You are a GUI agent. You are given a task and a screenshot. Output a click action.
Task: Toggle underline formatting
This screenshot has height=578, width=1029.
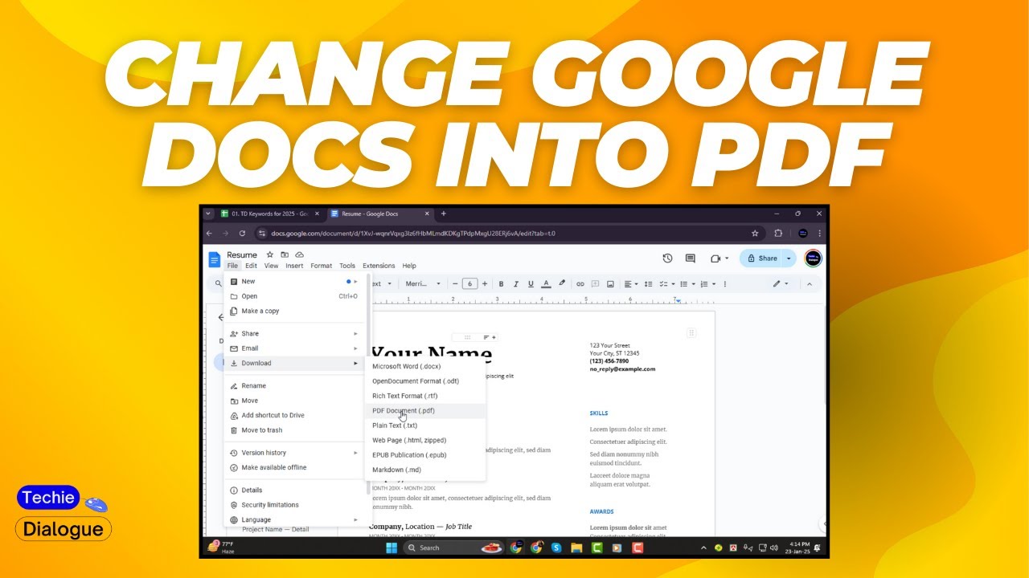point(531,283)
